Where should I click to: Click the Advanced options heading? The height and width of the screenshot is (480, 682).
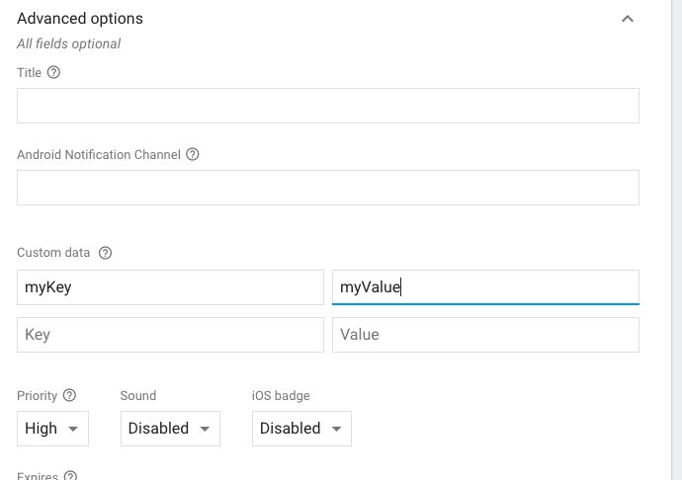pos(80,18)
